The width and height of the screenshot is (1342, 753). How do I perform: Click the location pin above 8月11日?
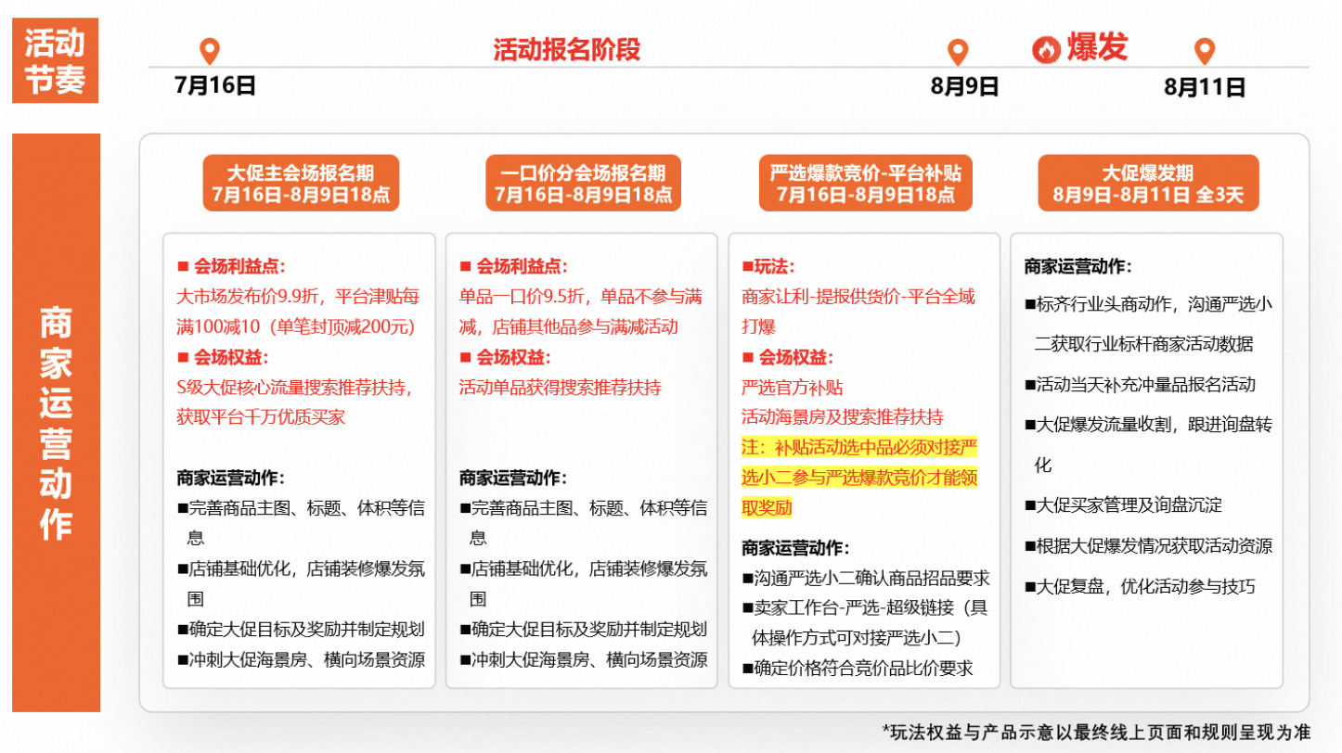tap(1204, 52)
